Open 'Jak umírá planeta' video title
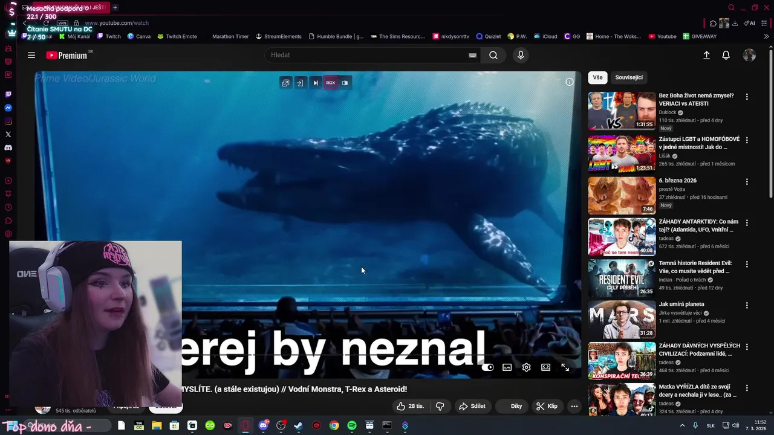The height and width of the screenshot is (435, 774). point(681,304)
